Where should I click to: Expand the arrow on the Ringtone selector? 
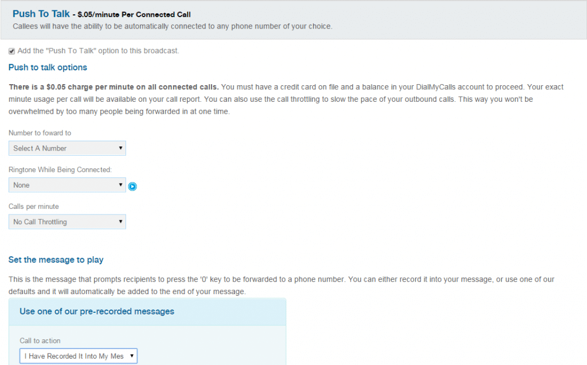pos(122,185)
